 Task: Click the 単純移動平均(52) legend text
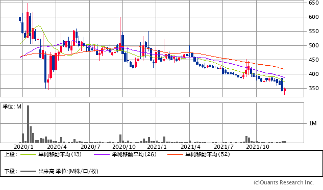[x=208, y=154]
